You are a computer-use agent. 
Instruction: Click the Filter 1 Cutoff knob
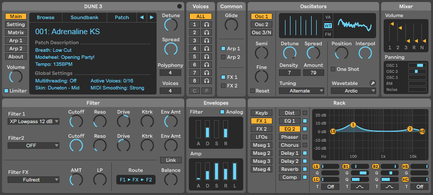point(76,121)
